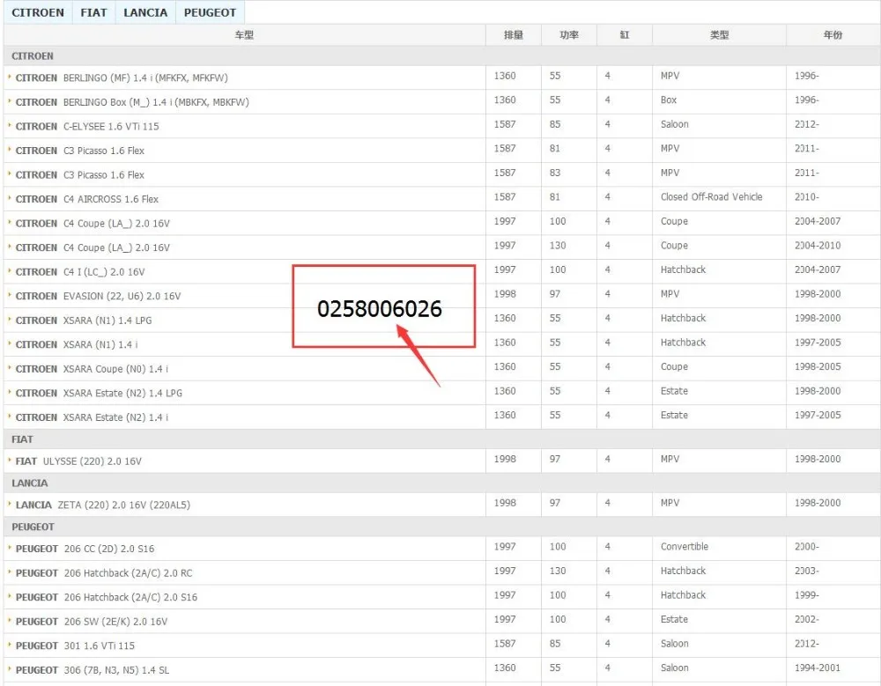The width and height of the screenshot is (881, 686).
Task: Open CITROEN C4 I (LC_) 2.0 16V link
Action: [80, 272]
